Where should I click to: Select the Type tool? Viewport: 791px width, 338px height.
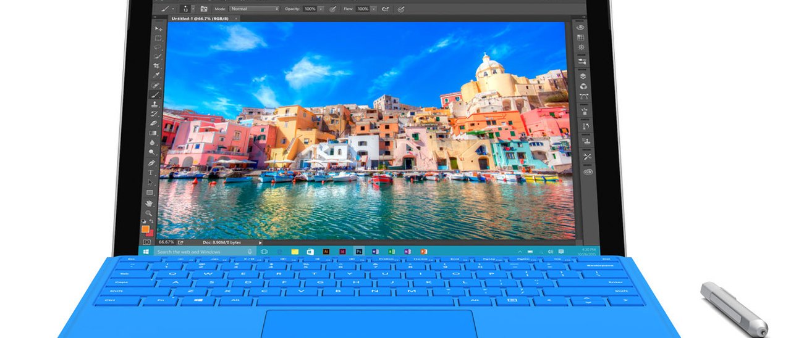point(151,173)
